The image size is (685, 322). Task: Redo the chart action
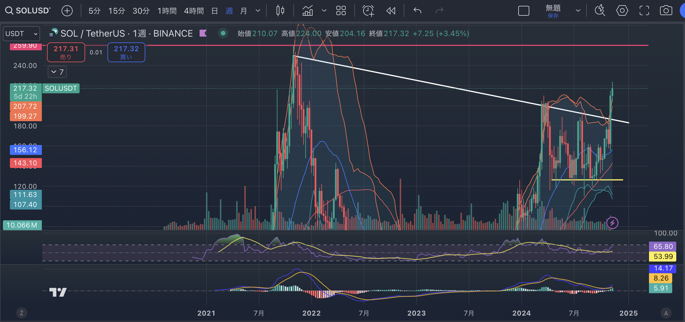pos(440,11)
